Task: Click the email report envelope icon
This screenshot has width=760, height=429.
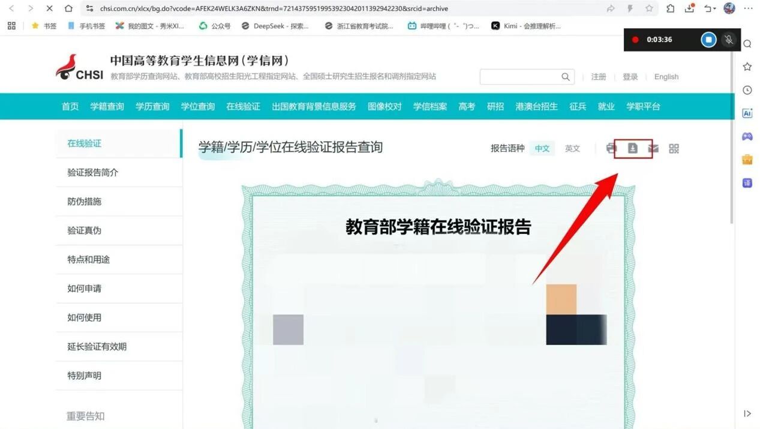Action: (x=653, y=148)
